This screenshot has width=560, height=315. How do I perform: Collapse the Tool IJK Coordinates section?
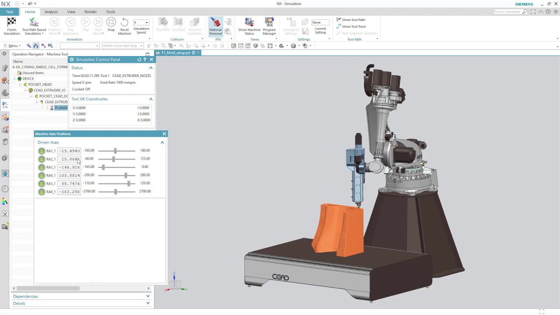tap(151, 99)
